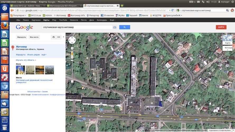Open the Files manager from launcher
The height and width of the screenshot is (132, 235).
(5, 17)
